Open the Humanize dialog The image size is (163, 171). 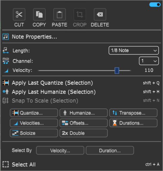tap(84, 113)
